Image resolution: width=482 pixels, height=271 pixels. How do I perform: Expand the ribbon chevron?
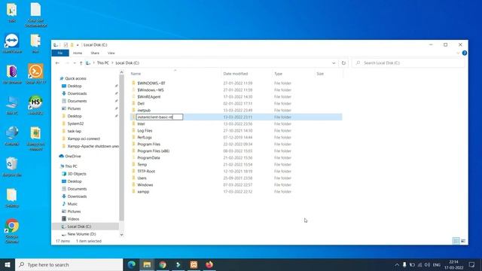coord(458,53)
